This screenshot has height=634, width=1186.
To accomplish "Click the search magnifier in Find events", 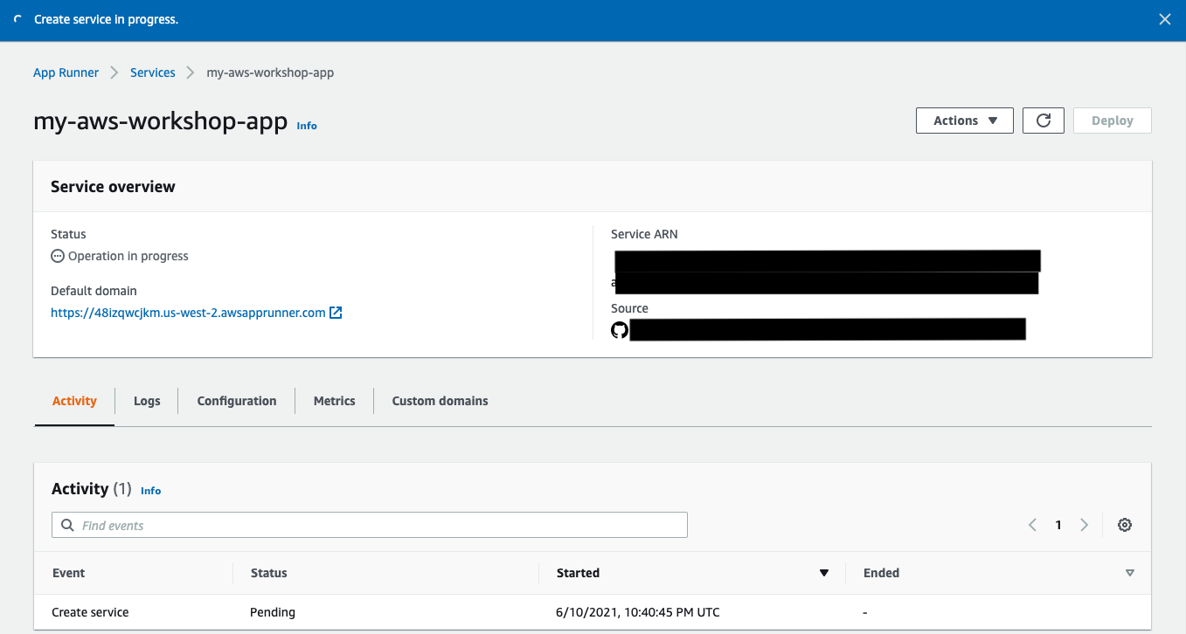I will point(67,526).
